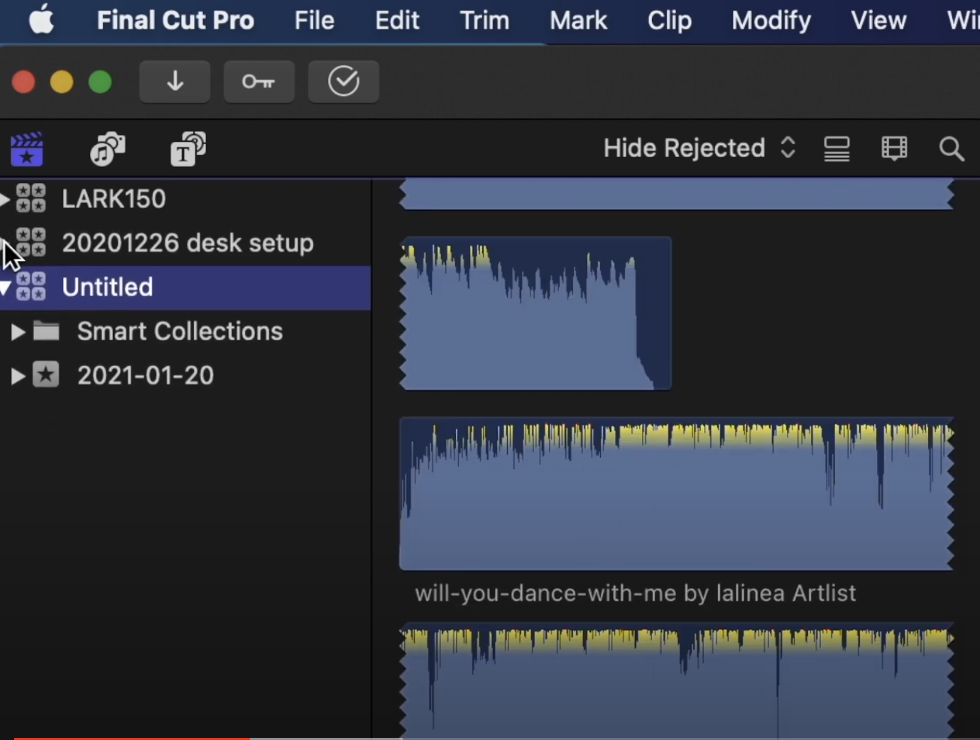Click the Untitled library grid icon
980x740 pixels.
[x=31, y=286]
